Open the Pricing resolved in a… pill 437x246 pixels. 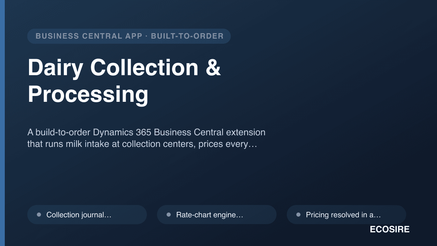[347, 215]
